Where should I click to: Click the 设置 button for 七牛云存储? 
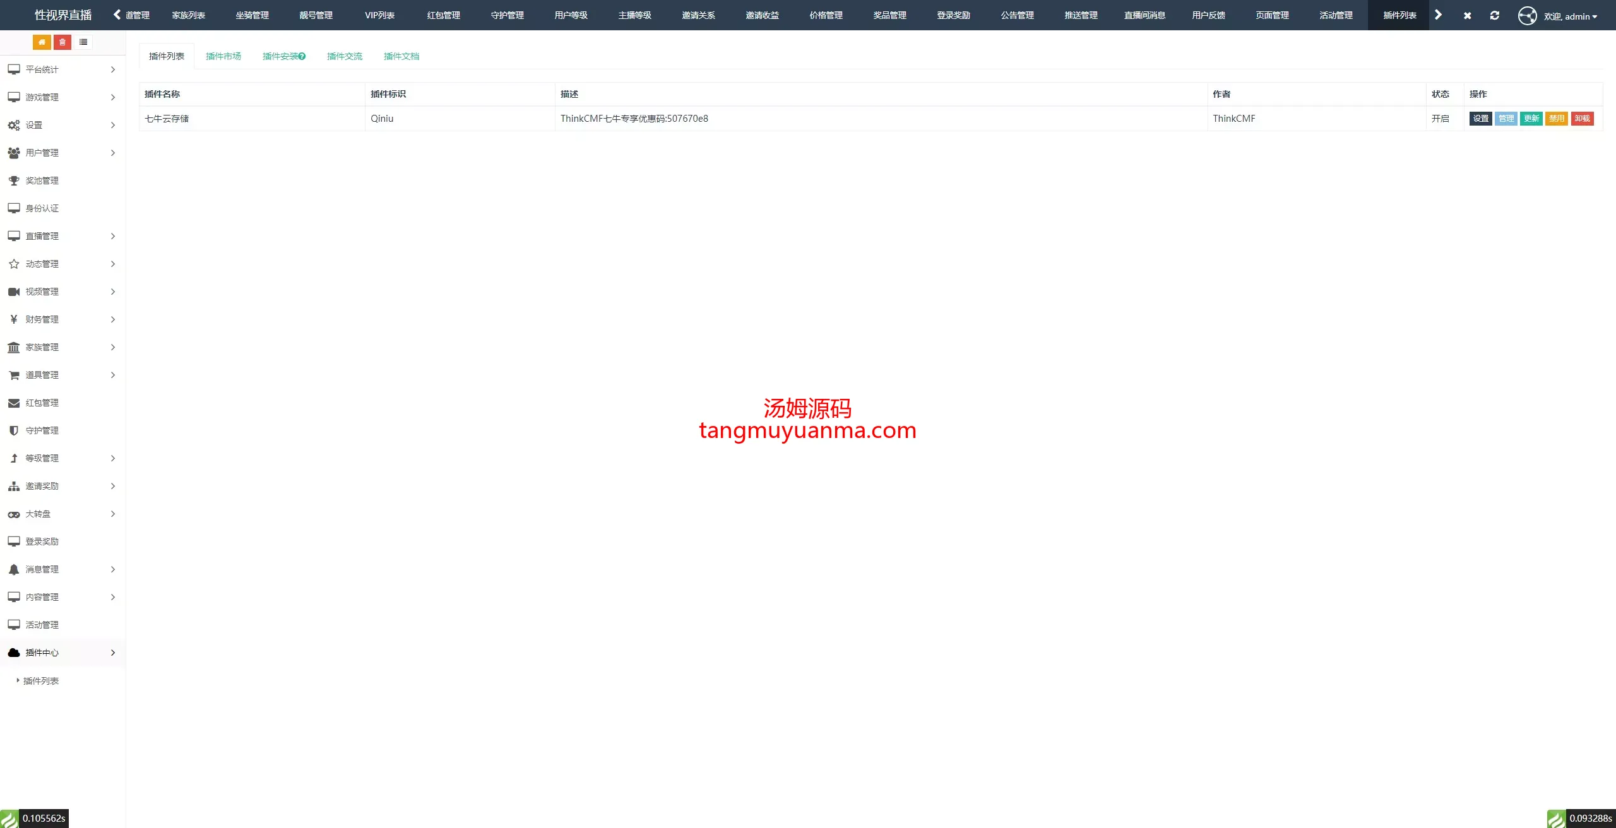[1480, 119]
